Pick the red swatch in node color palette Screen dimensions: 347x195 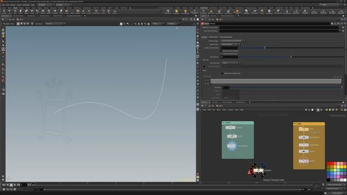tap(329, 164)
